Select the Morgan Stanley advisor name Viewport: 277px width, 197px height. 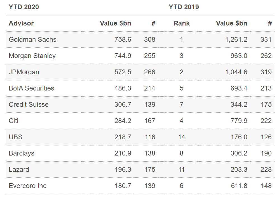coord(32,56)
